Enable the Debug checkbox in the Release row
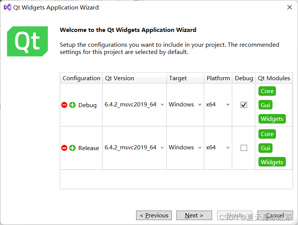 [244, 148]
